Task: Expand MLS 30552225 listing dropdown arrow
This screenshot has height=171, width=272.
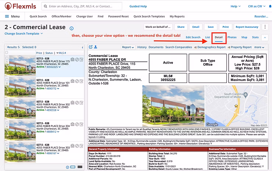Action: pos(60,67)
